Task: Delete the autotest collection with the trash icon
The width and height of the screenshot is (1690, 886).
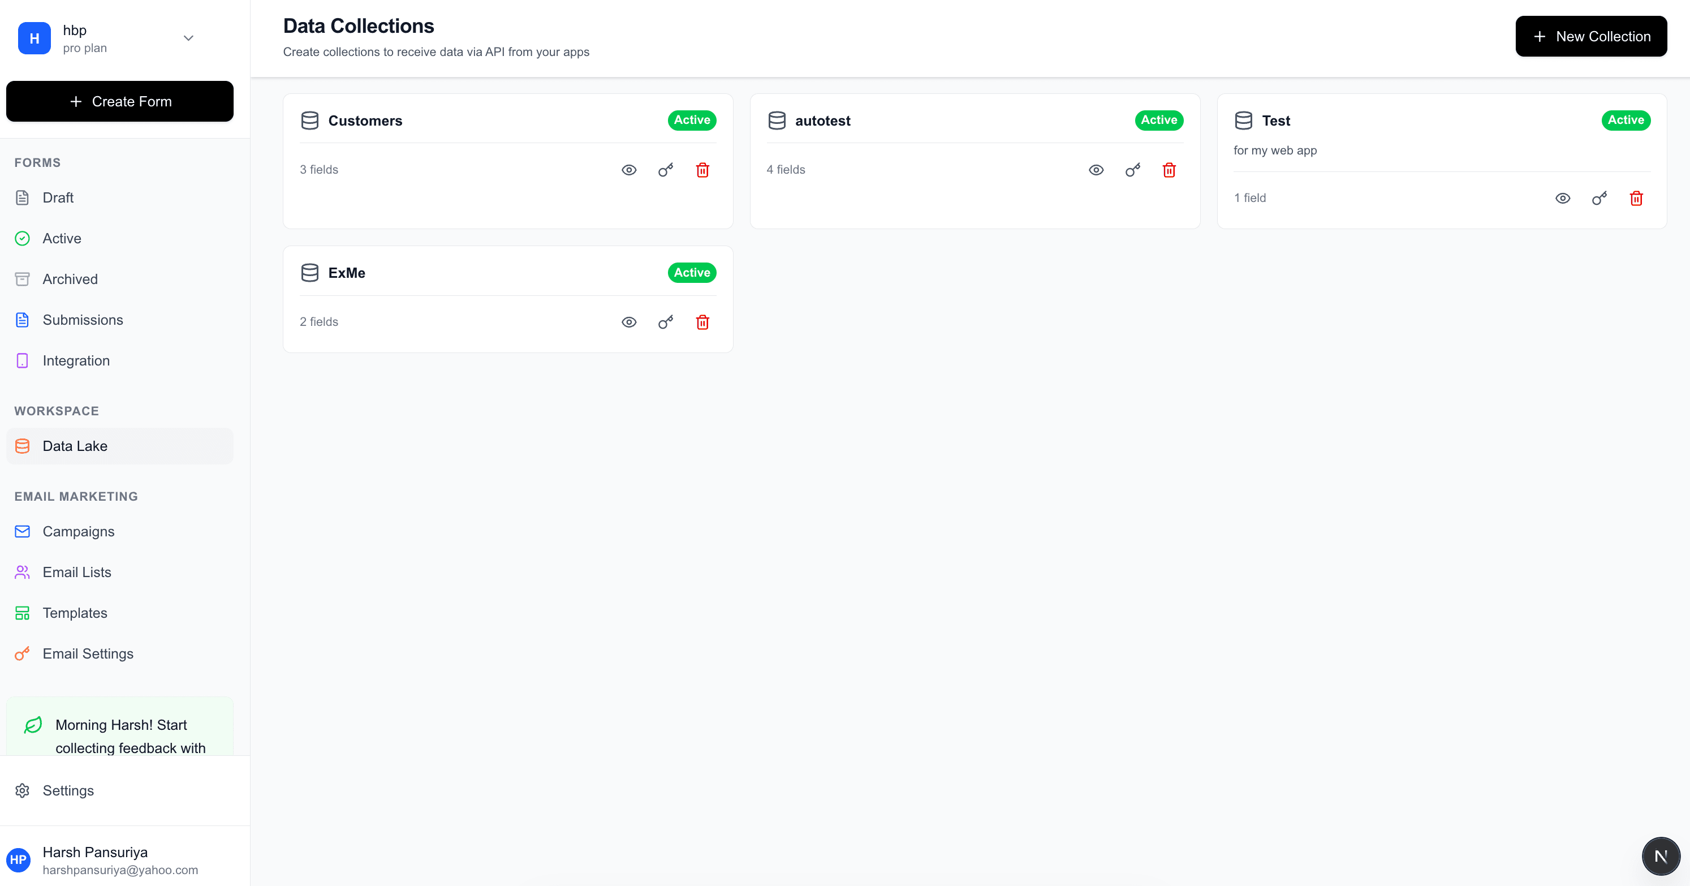Action: coord(1169,170)
